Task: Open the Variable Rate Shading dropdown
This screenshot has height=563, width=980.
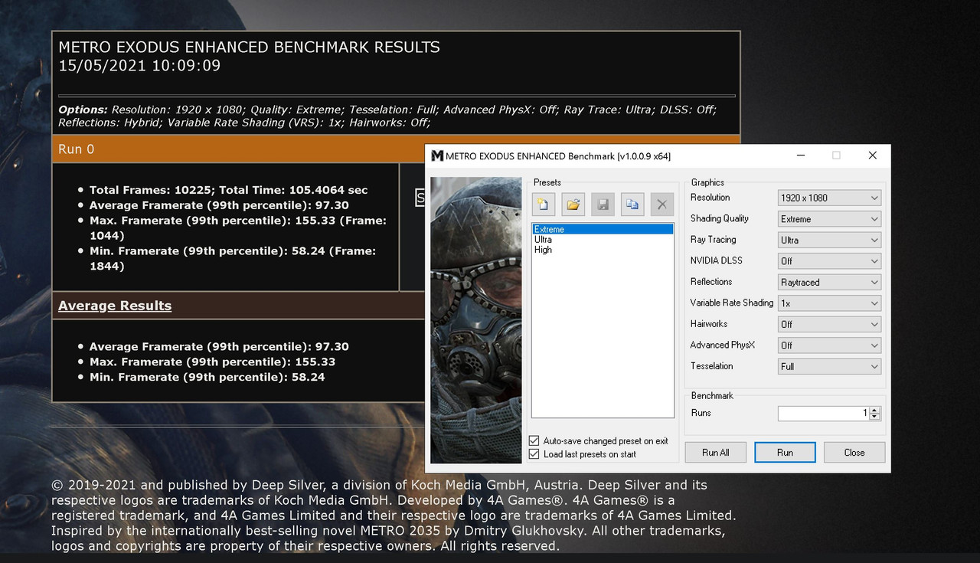Action: (x=829, y=303)
